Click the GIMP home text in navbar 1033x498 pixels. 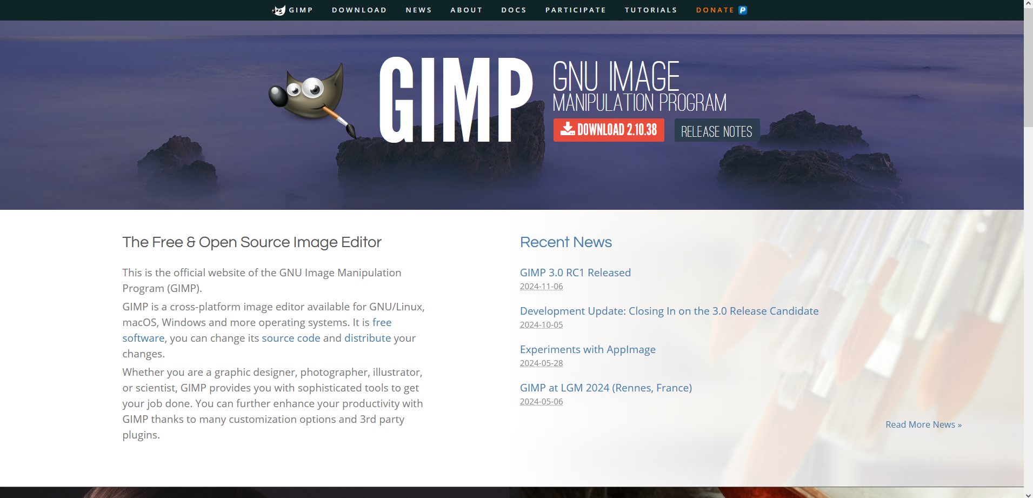click(x=301, y=10)
